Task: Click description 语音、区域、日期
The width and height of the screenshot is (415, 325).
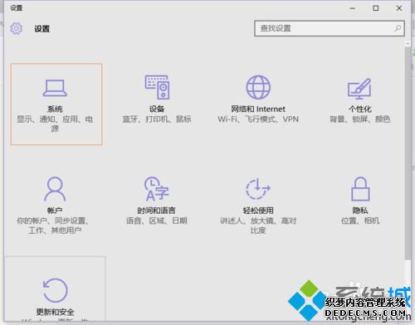Action: tap(157, 221)
